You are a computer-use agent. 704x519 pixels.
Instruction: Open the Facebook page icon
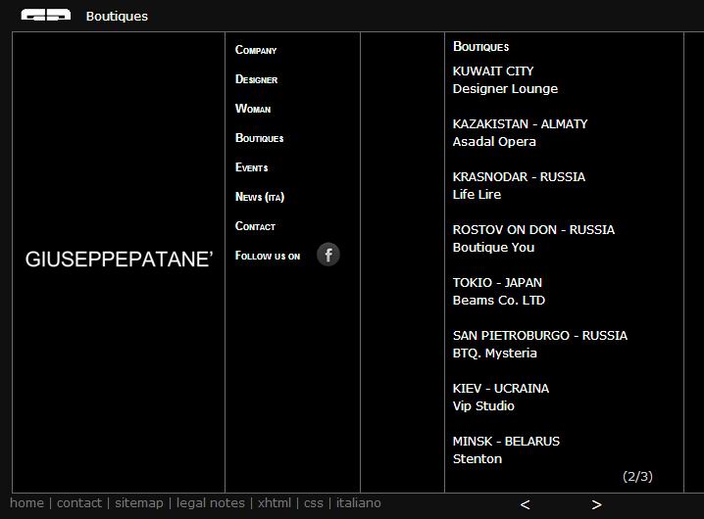tap(328, 255)
